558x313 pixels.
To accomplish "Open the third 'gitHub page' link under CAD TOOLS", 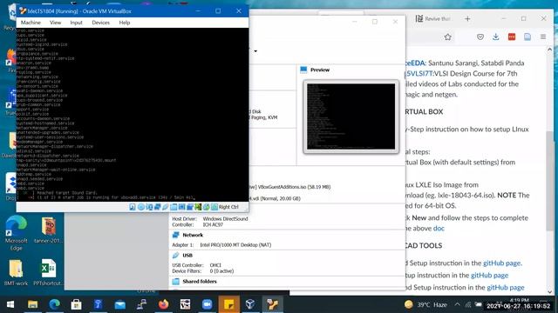I will 506,287.
